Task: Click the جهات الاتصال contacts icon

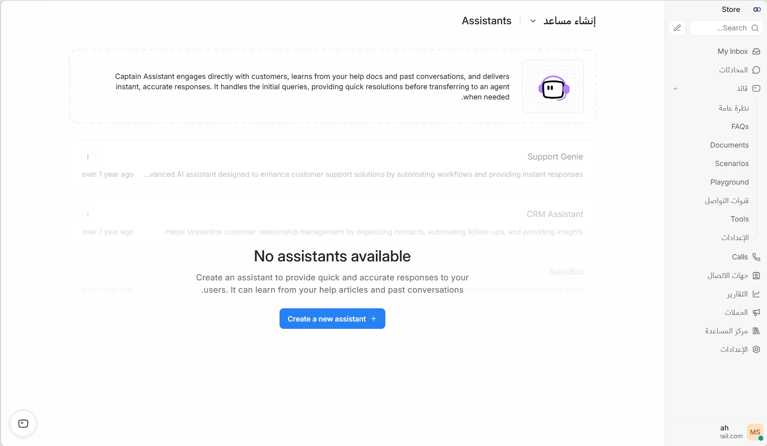Action: [x=756, y=275]
